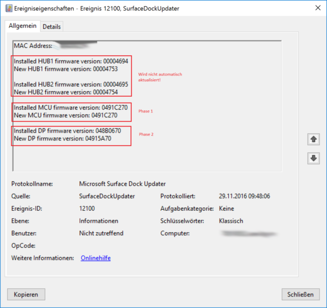Click the 'Weitere Informationen:' label
This screenshot has width=327, height=308.
(x=43, y=258)
